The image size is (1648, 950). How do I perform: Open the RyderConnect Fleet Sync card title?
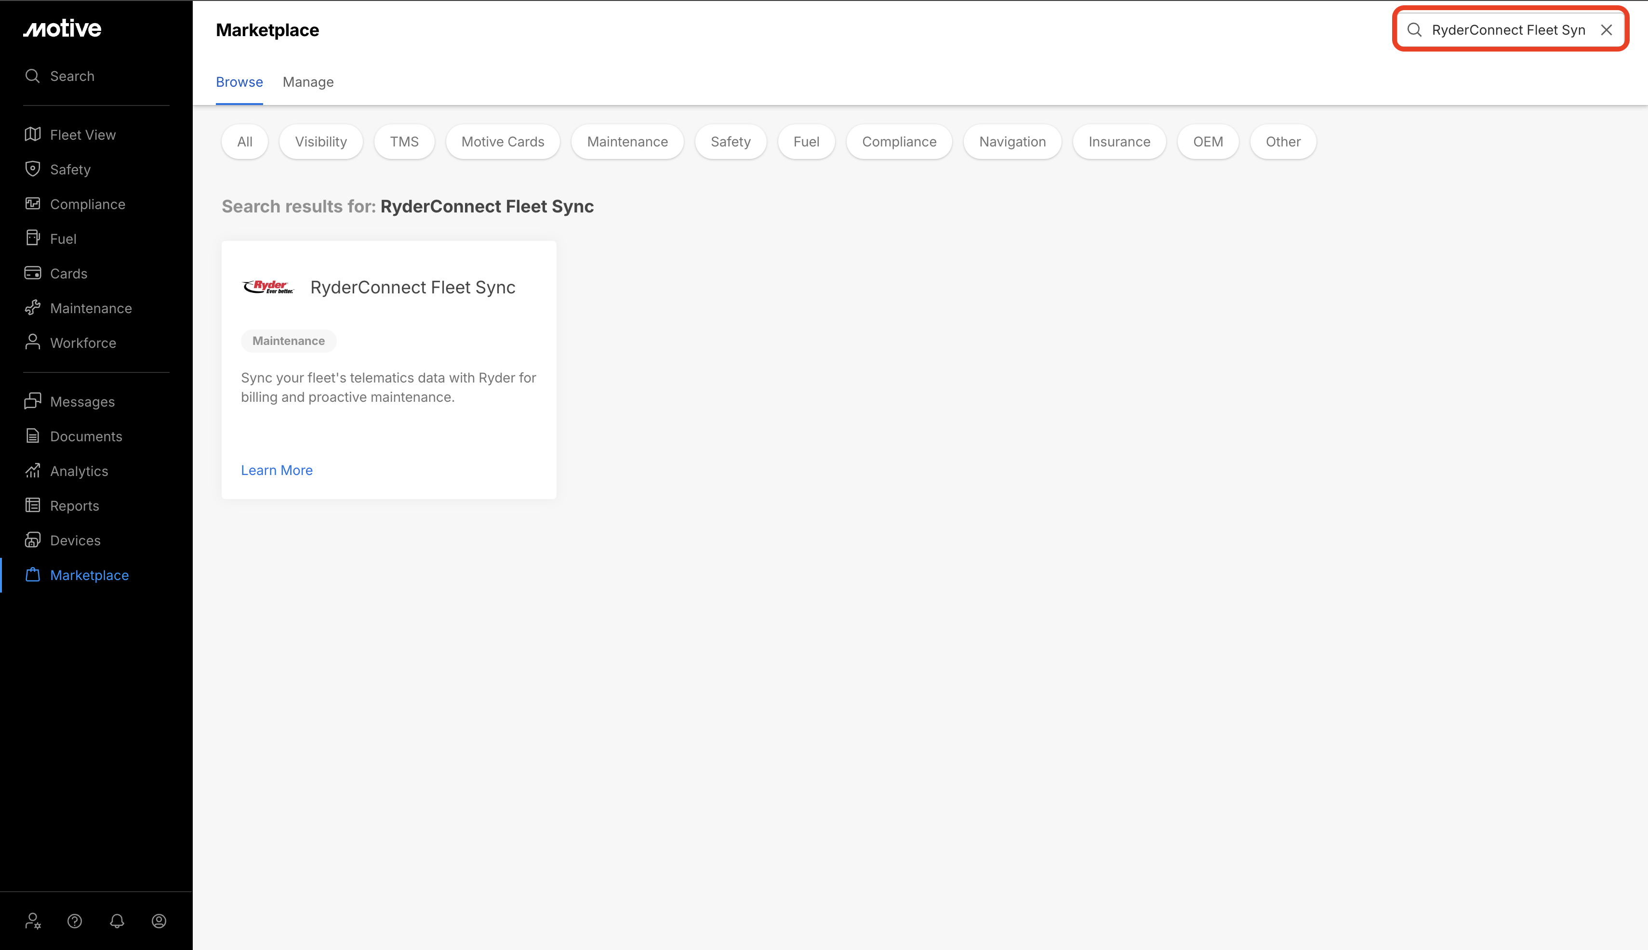[413, 287]
